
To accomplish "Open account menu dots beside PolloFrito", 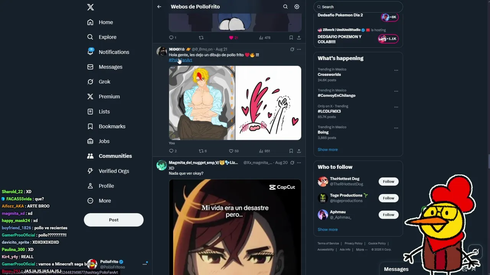I will [145, 264].
